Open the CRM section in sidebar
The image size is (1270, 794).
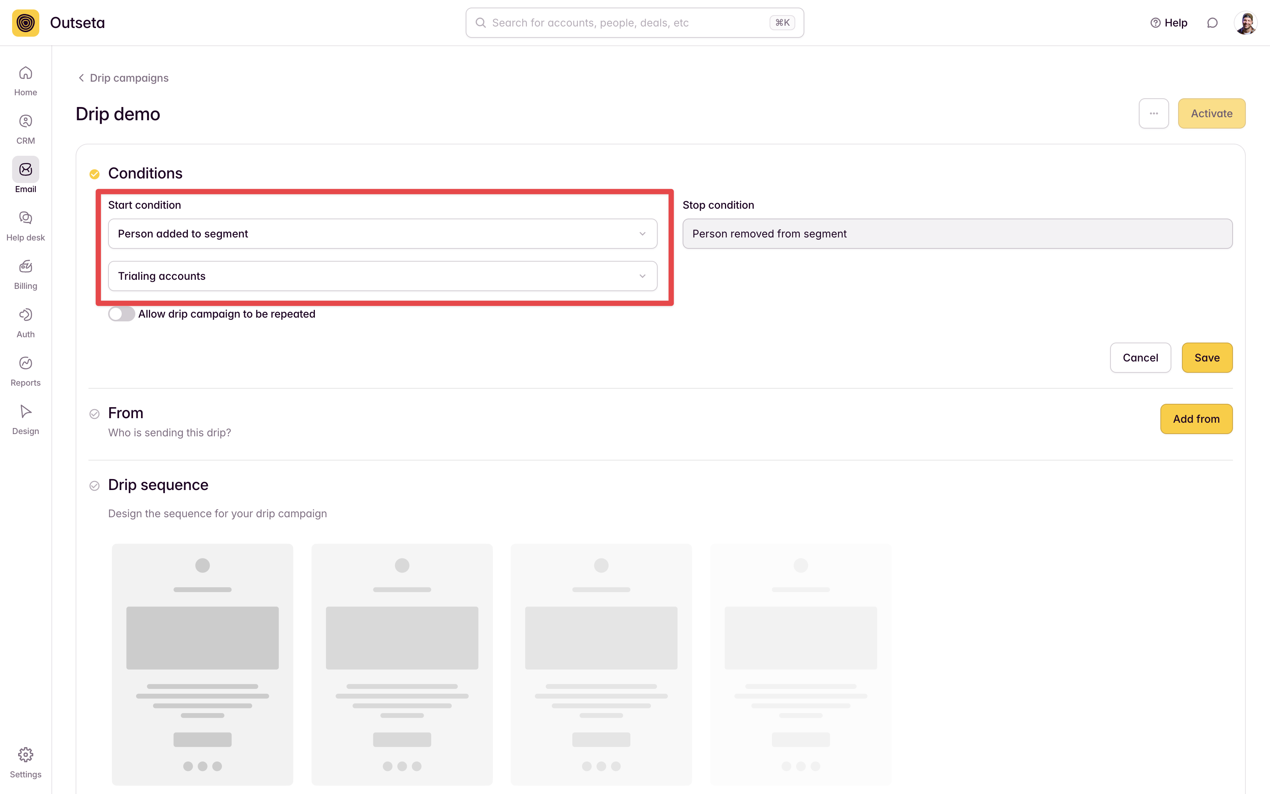point(25,129)
